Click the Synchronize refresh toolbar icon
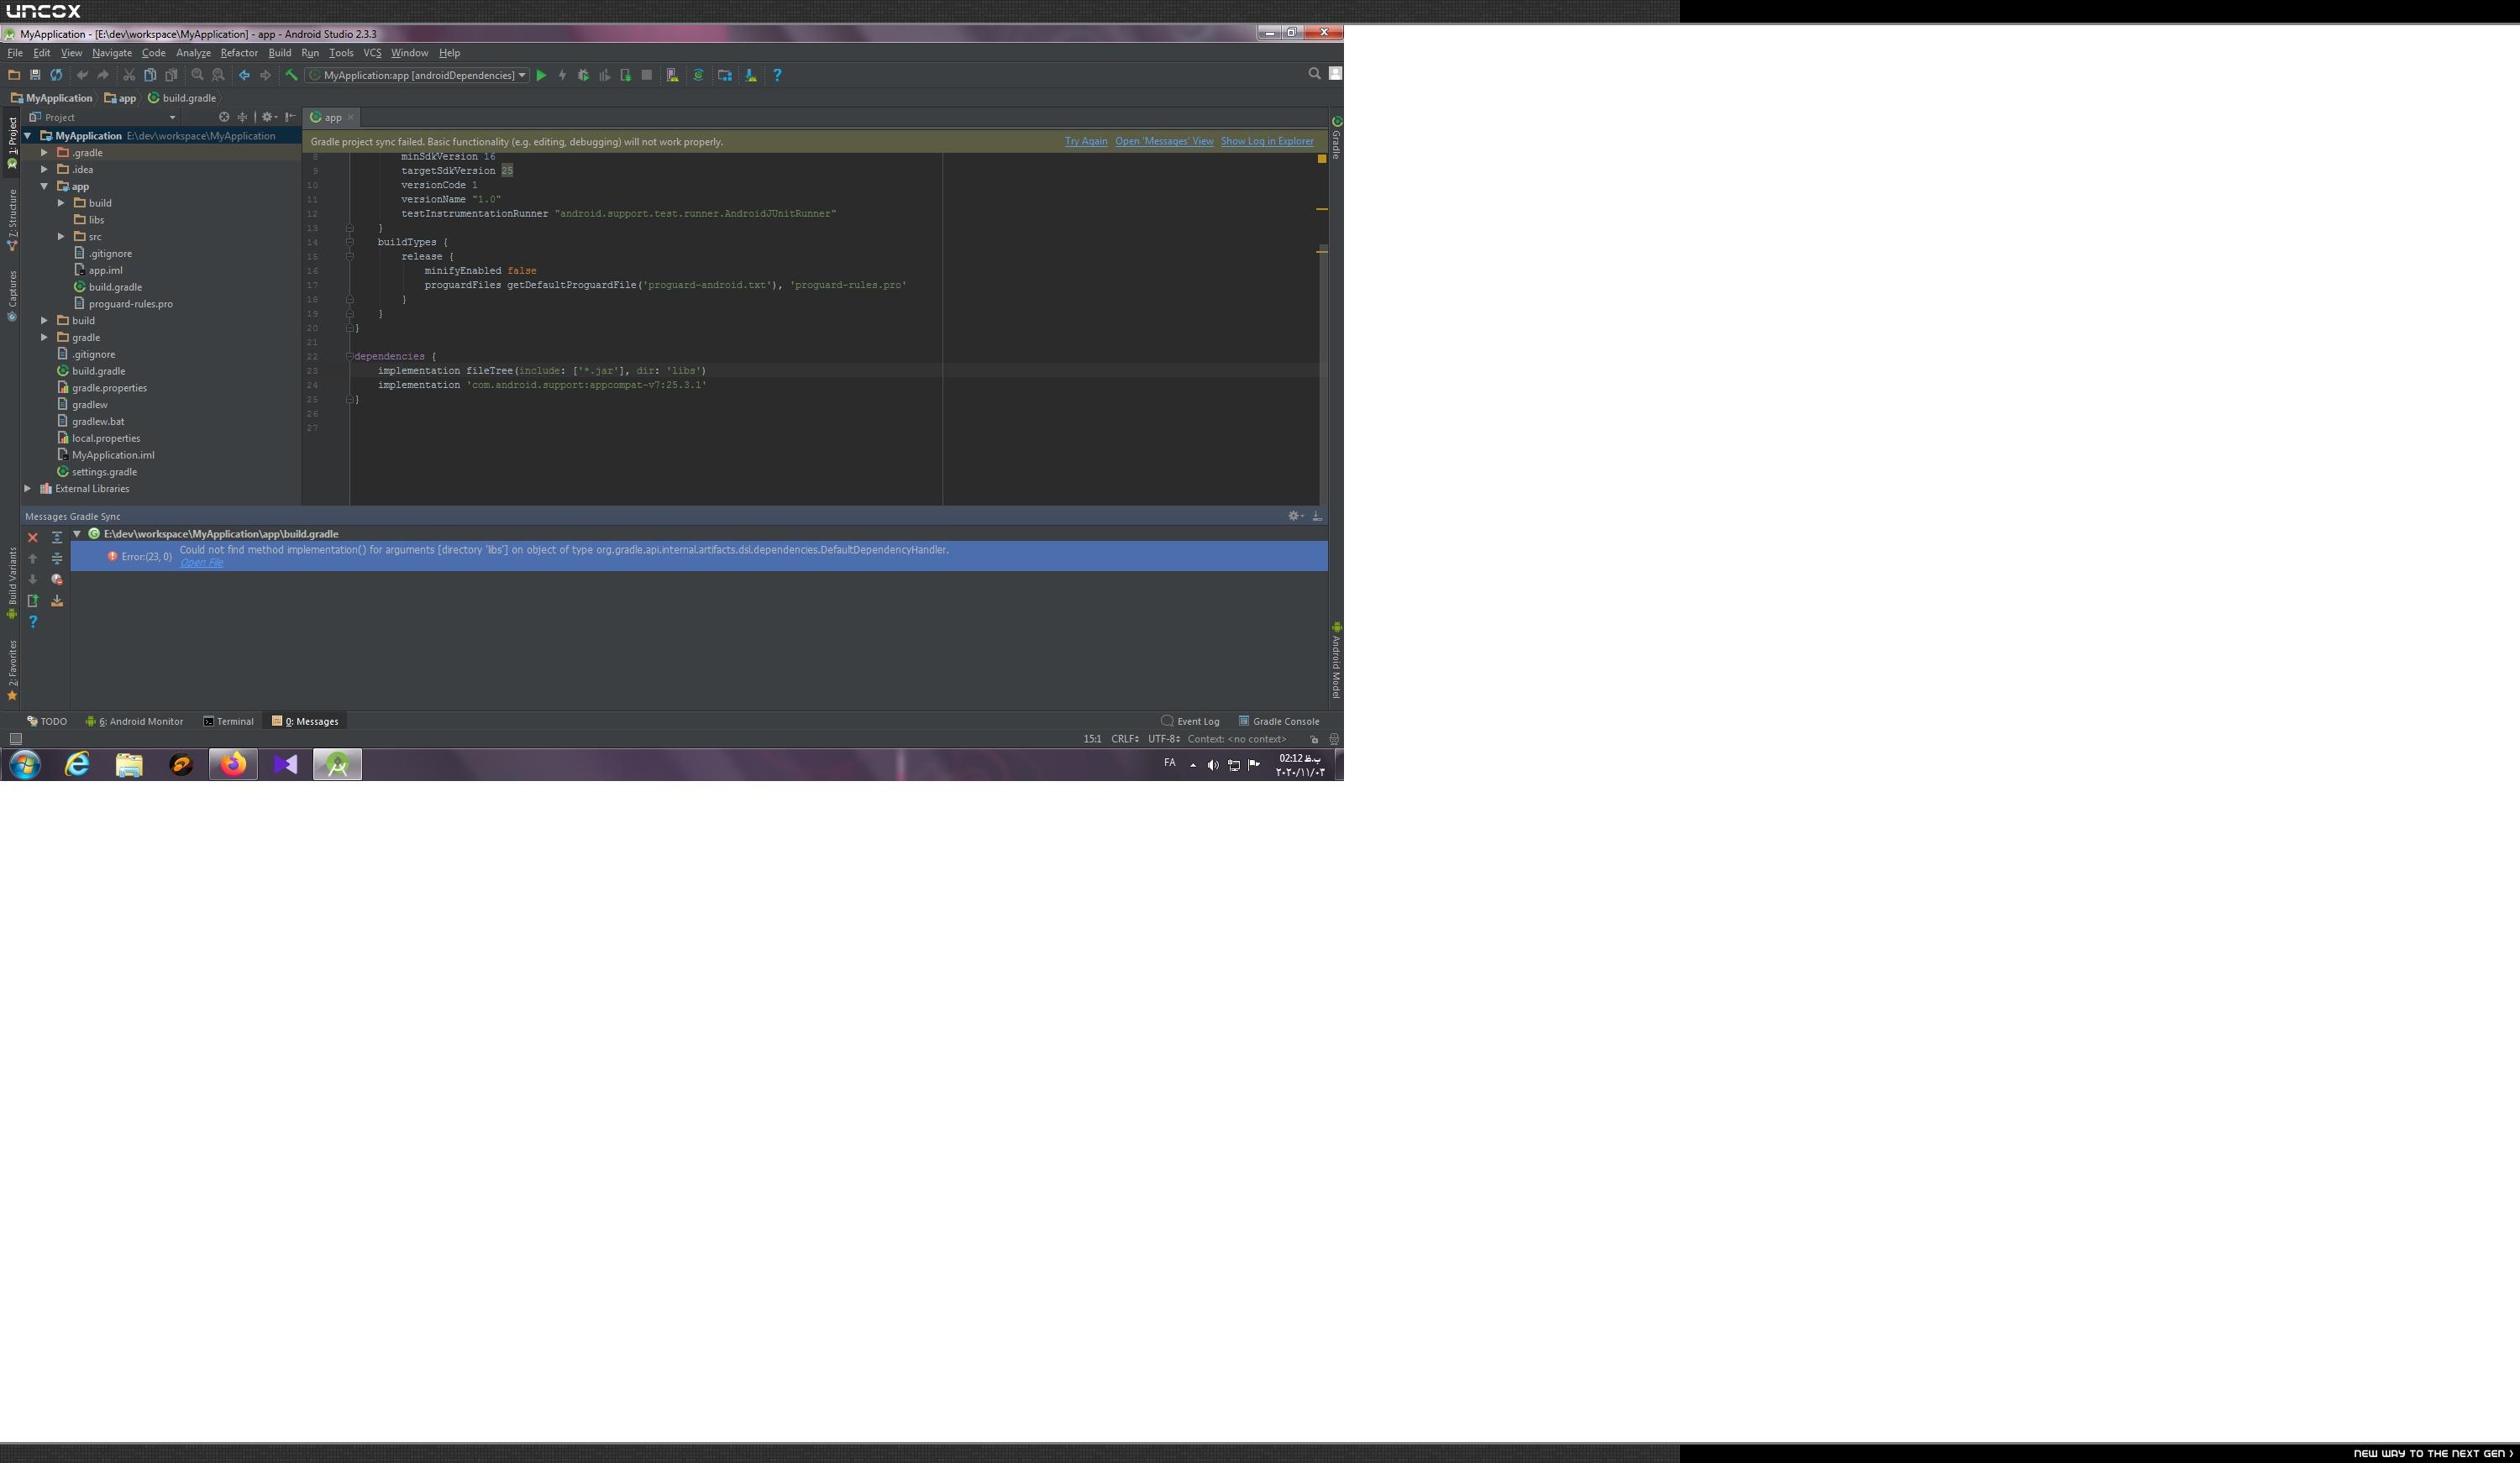The image size is (2520, 1463). [x=56, y=75]
